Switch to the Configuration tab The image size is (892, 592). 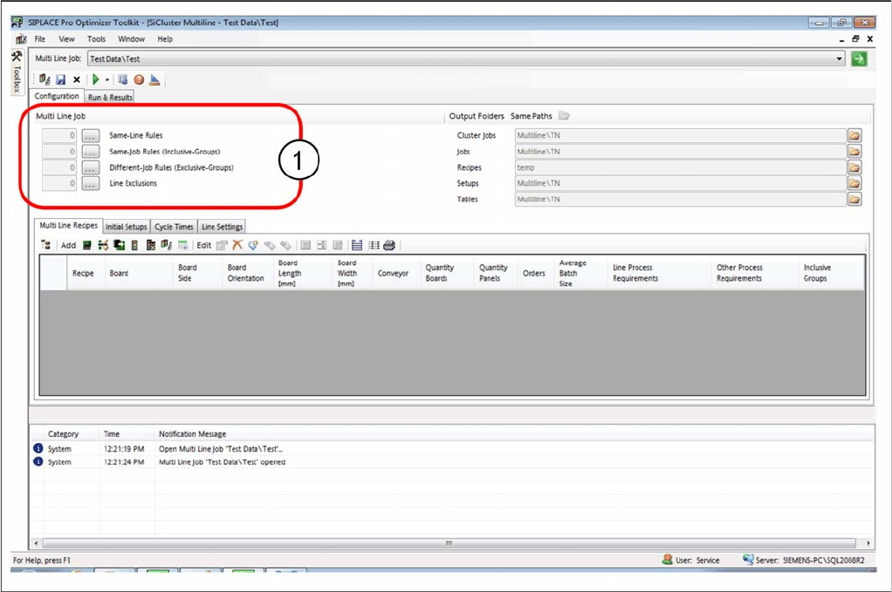tap(57, 97)
